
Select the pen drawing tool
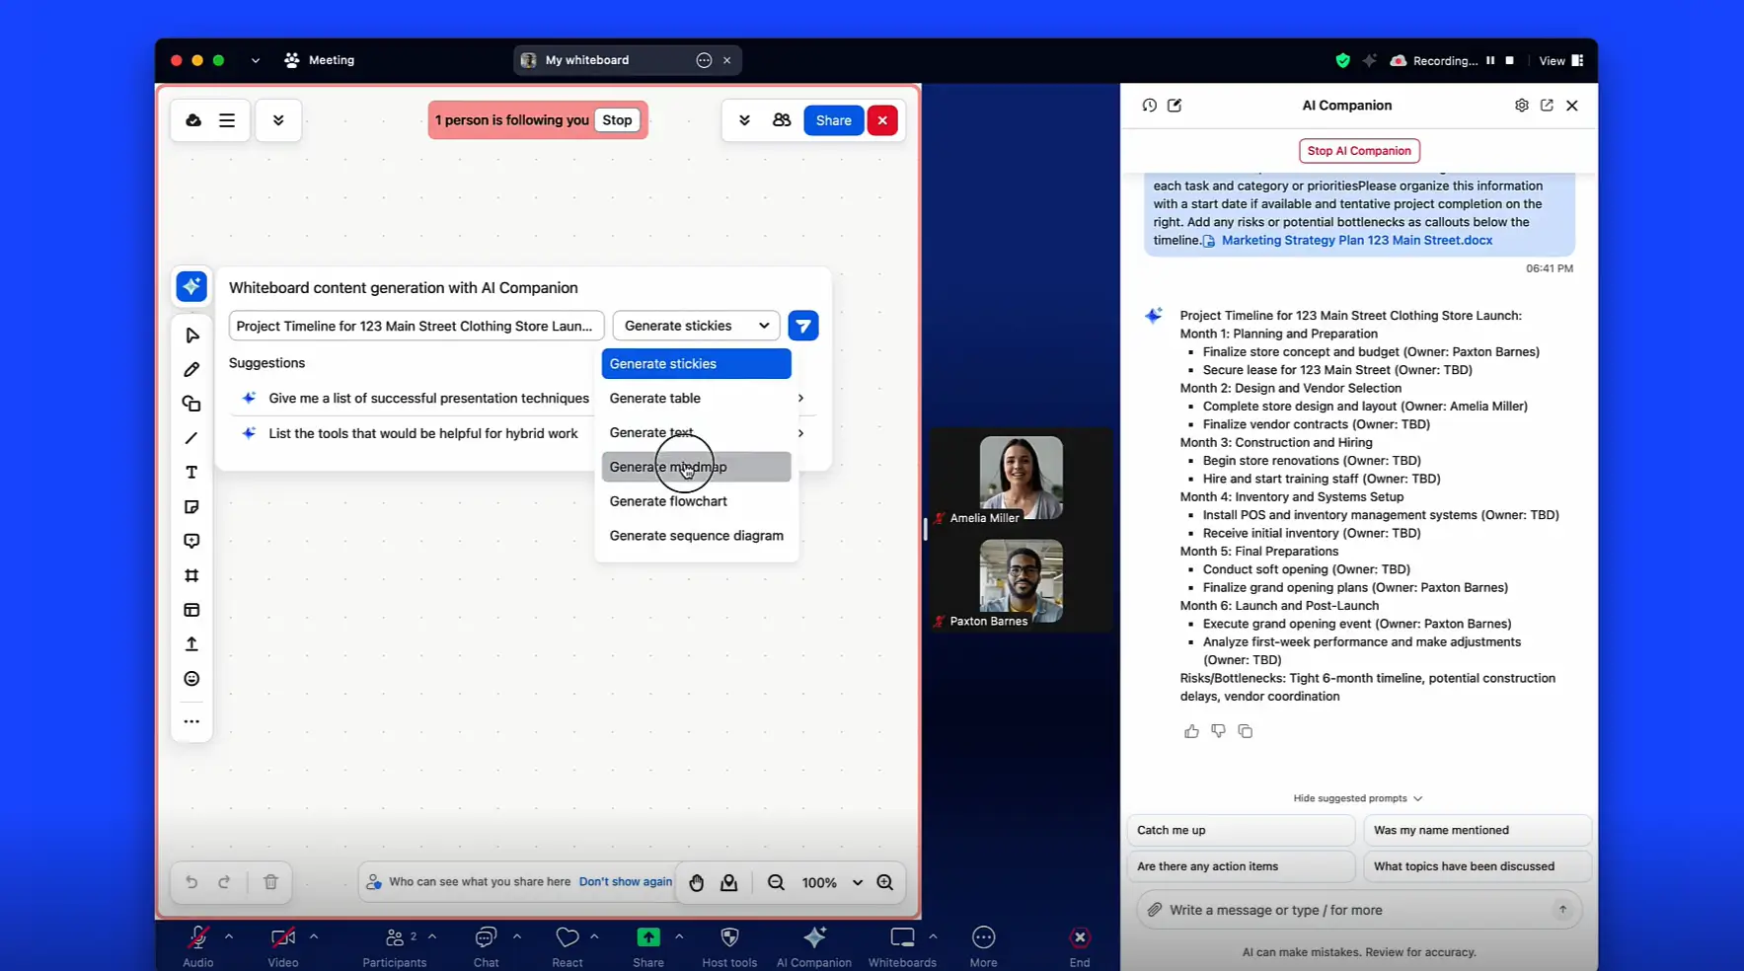pyautogui.click(x=191, y=370)
